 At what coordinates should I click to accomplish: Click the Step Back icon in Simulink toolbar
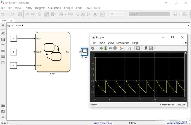pyautogui.click(x=77, y=14)
